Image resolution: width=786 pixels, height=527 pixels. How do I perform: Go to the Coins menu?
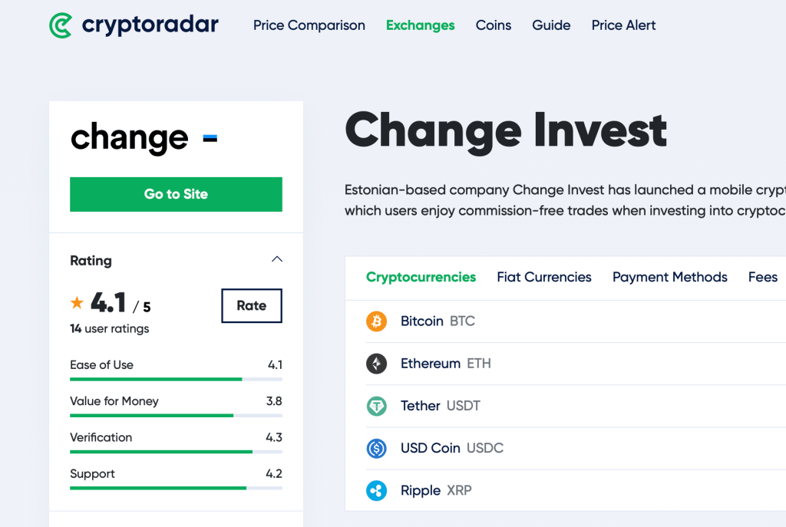[x=494, y=25]
